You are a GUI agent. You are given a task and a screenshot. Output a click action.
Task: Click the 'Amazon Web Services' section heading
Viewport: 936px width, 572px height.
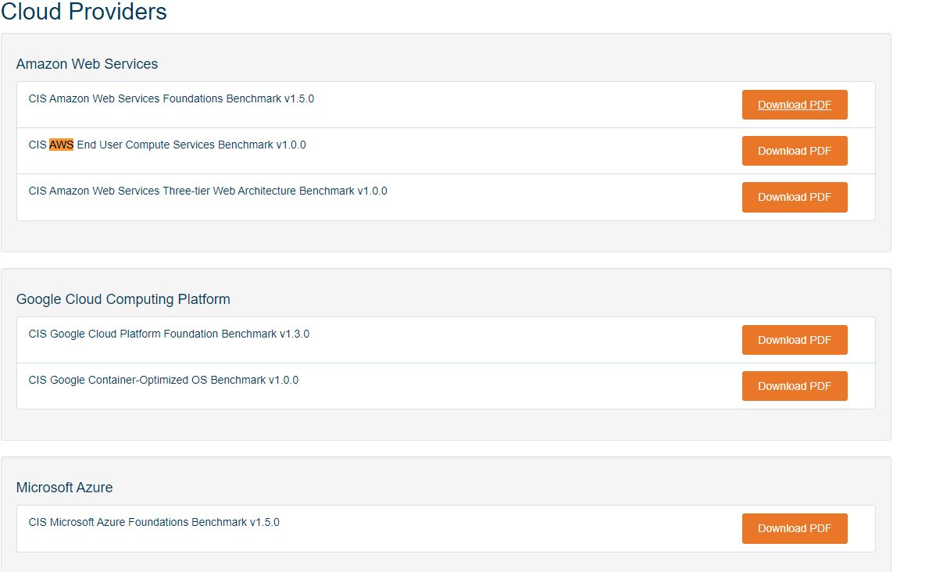88,64
